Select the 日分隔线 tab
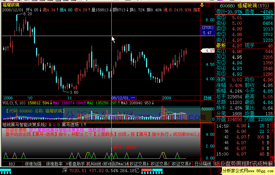 (x=203, y=164)
